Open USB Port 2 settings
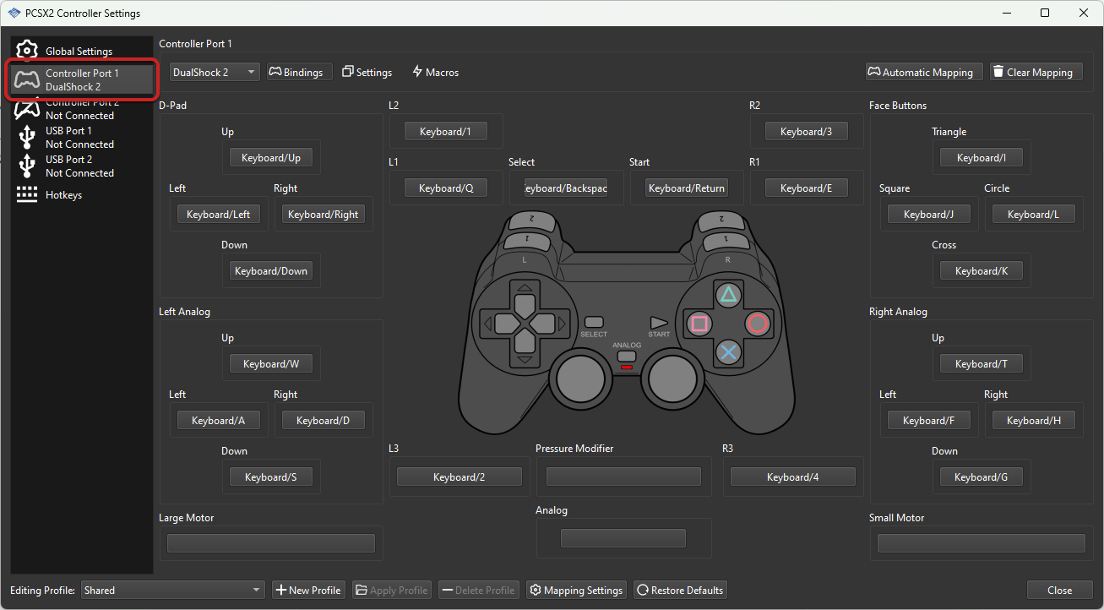Viewport: 1104px width, 610px height. tap(82, 166)
